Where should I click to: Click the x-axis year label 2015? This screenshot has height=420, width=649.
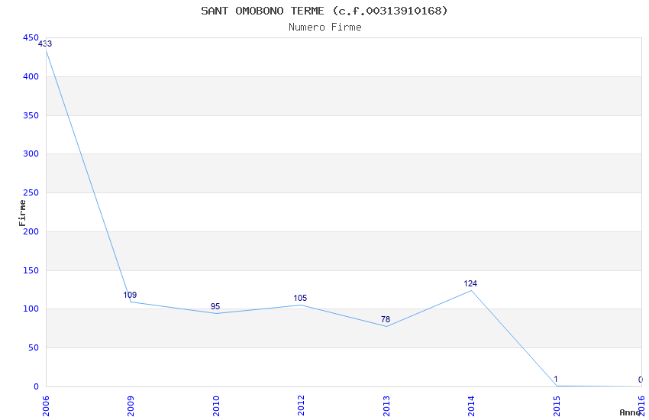pyautogui.click(x=557, y=406)
